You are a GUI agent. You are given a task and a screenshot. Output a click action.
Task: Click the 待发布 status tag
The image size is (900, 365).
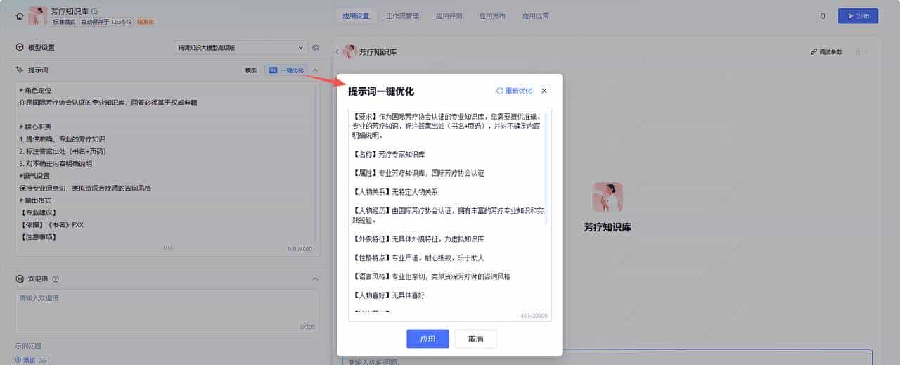tap(146, 22)
